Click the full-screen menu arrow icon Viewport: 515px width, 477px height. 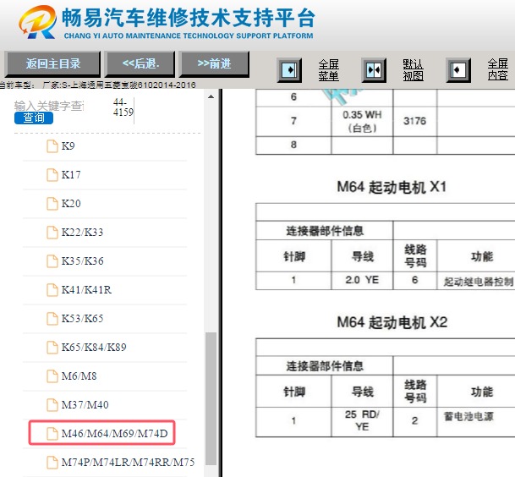click(x=289, y=70)
